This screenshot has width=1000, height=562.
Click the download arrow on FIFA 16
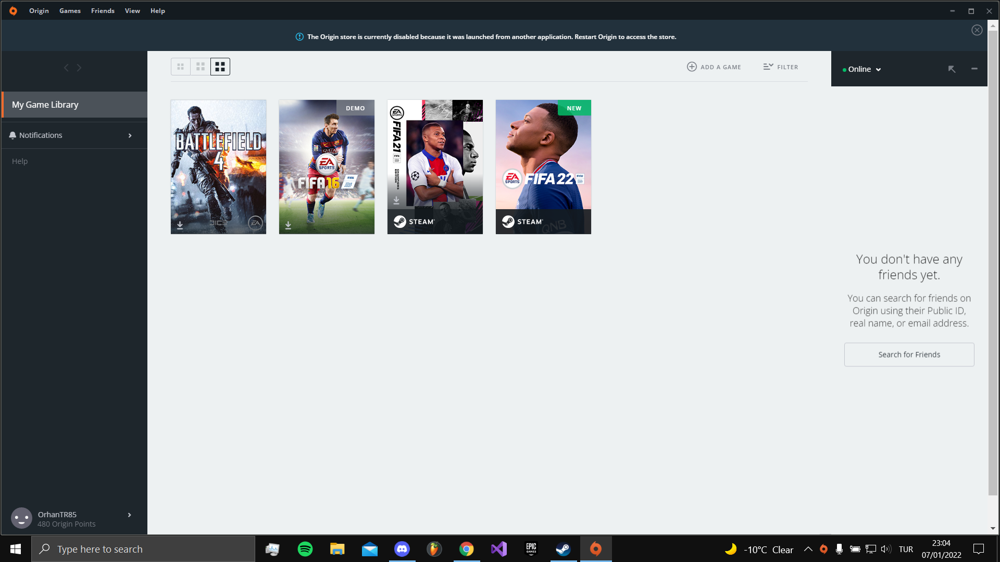(288, 225)
